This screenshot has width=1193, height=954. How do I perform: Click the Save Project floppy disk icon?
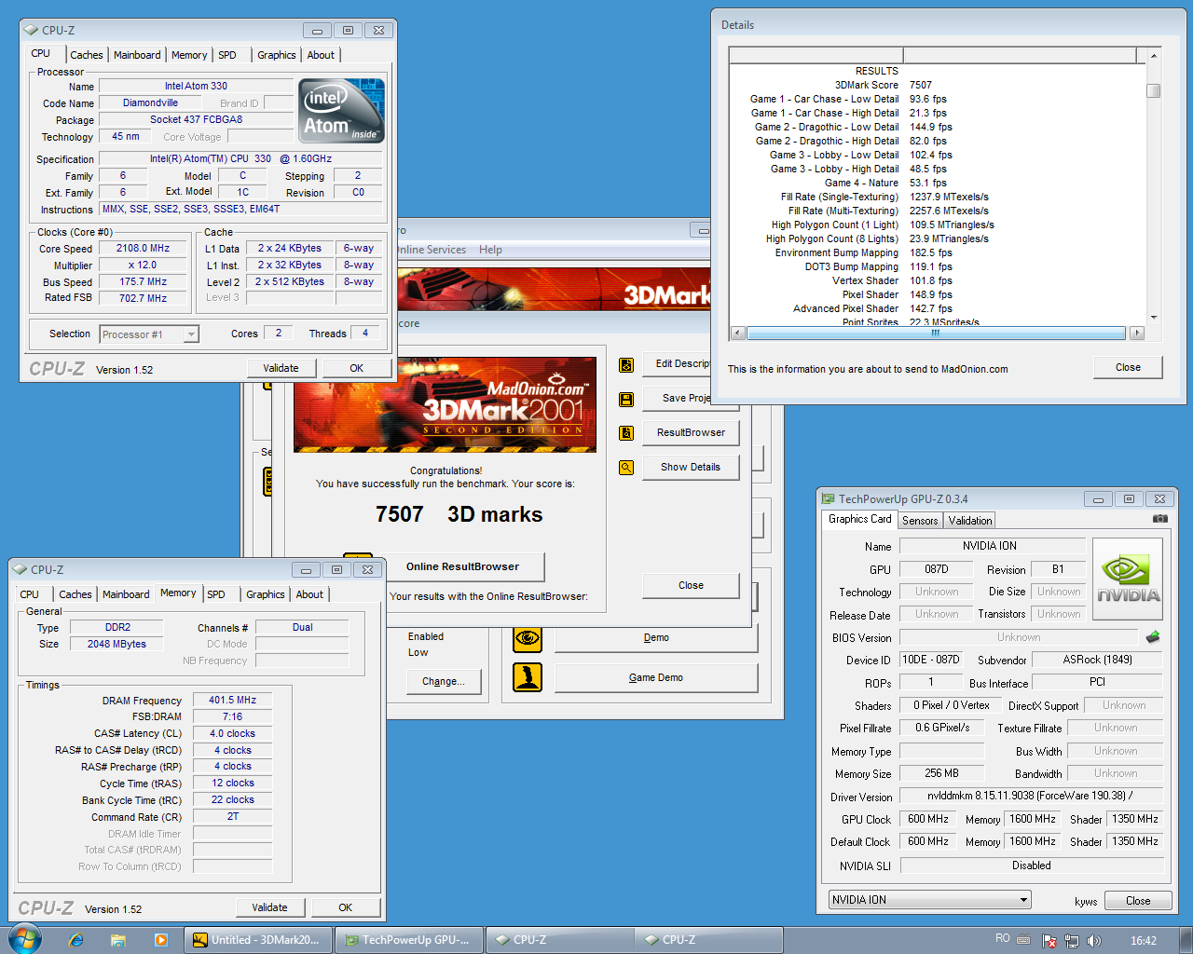coord(626,399)
